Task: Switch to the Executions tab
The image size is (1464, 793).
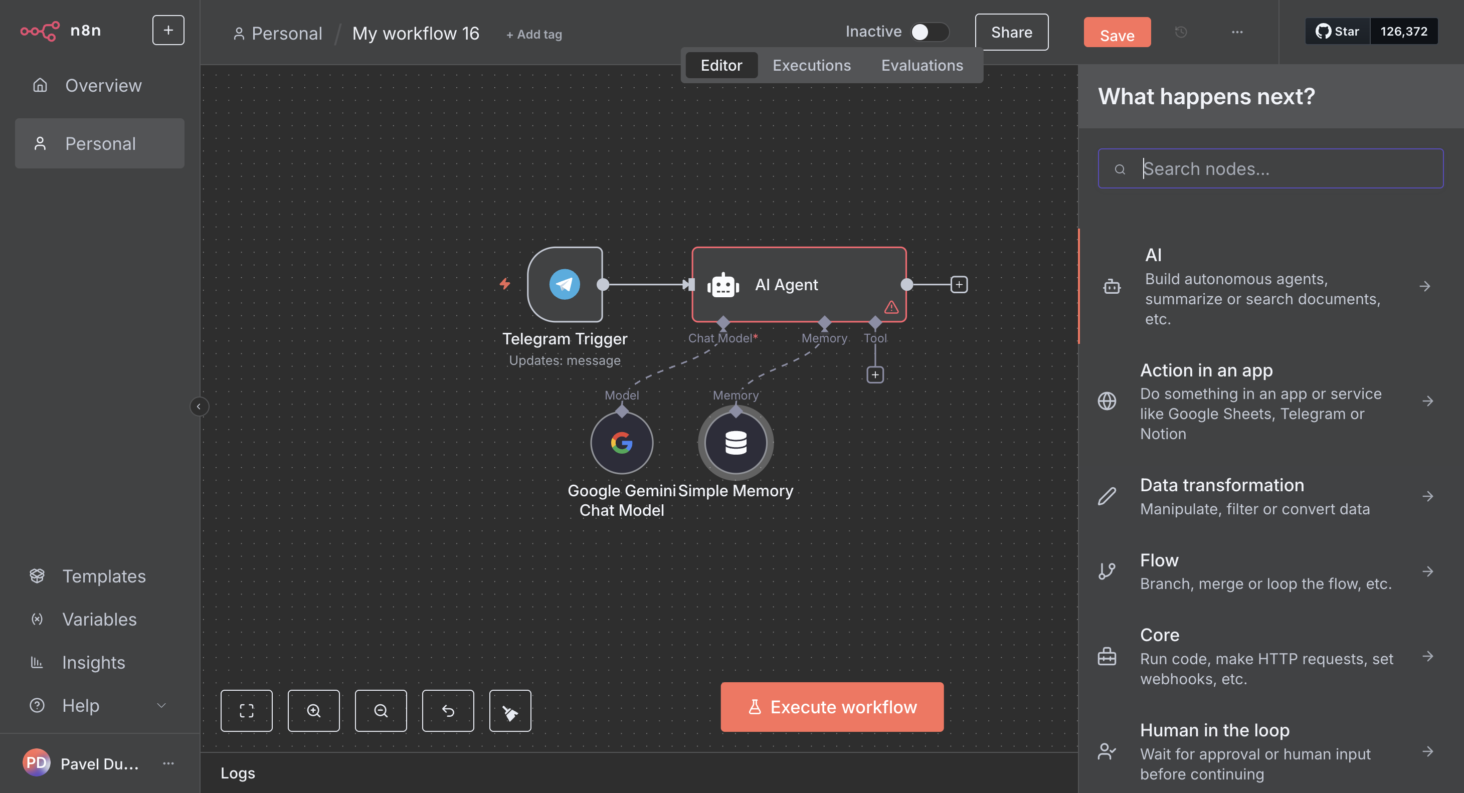Action: pos(811,65)
